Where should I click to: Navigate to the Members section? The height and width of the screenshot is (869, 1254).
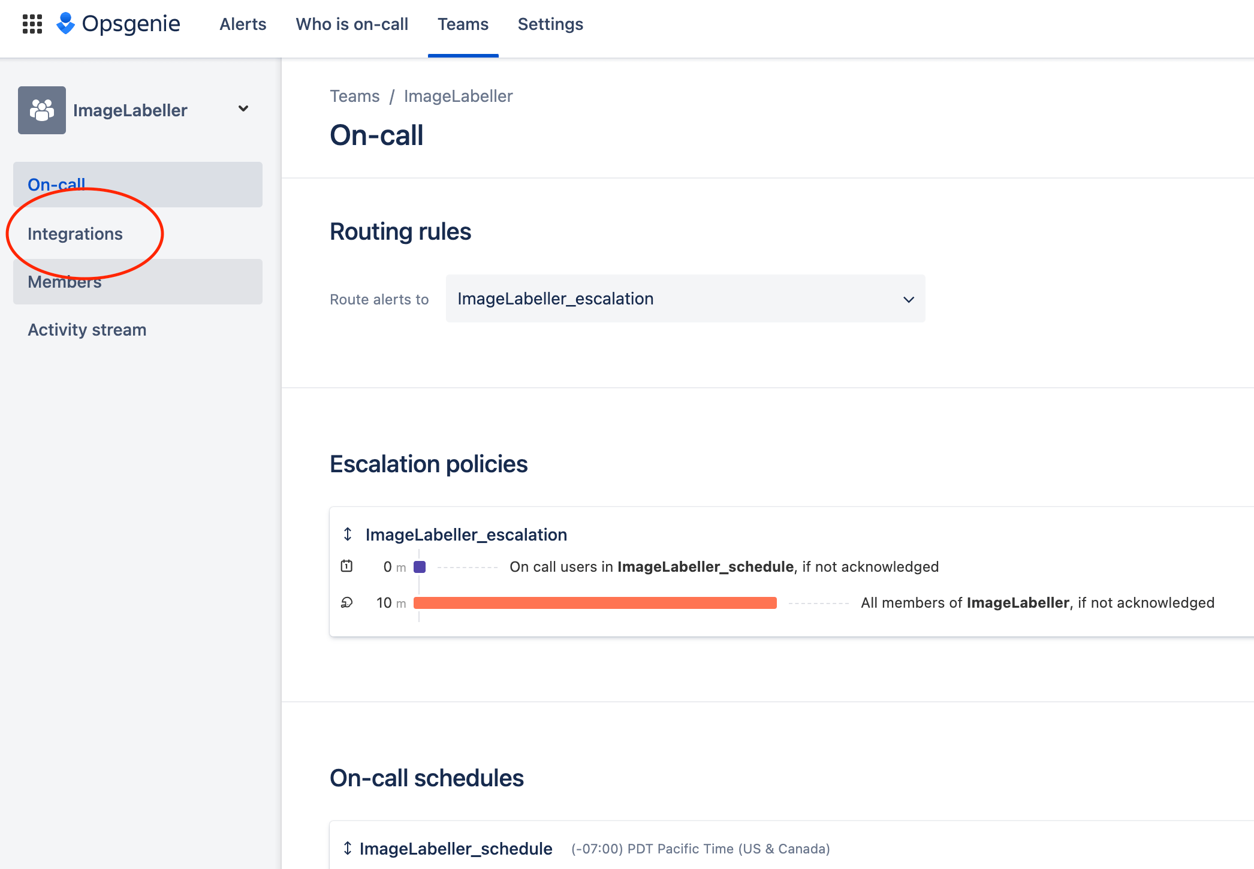tap(65, 281)
